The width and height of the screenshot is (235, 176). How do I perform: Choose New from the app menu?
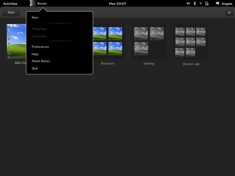pos(35,18)
